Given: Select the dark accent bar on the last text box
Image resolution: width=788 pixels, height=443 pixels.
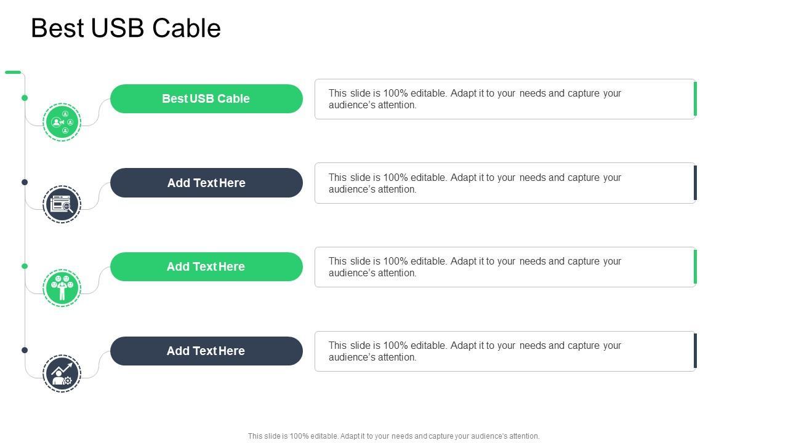Looking at the screenshot, I should (695, 351).
